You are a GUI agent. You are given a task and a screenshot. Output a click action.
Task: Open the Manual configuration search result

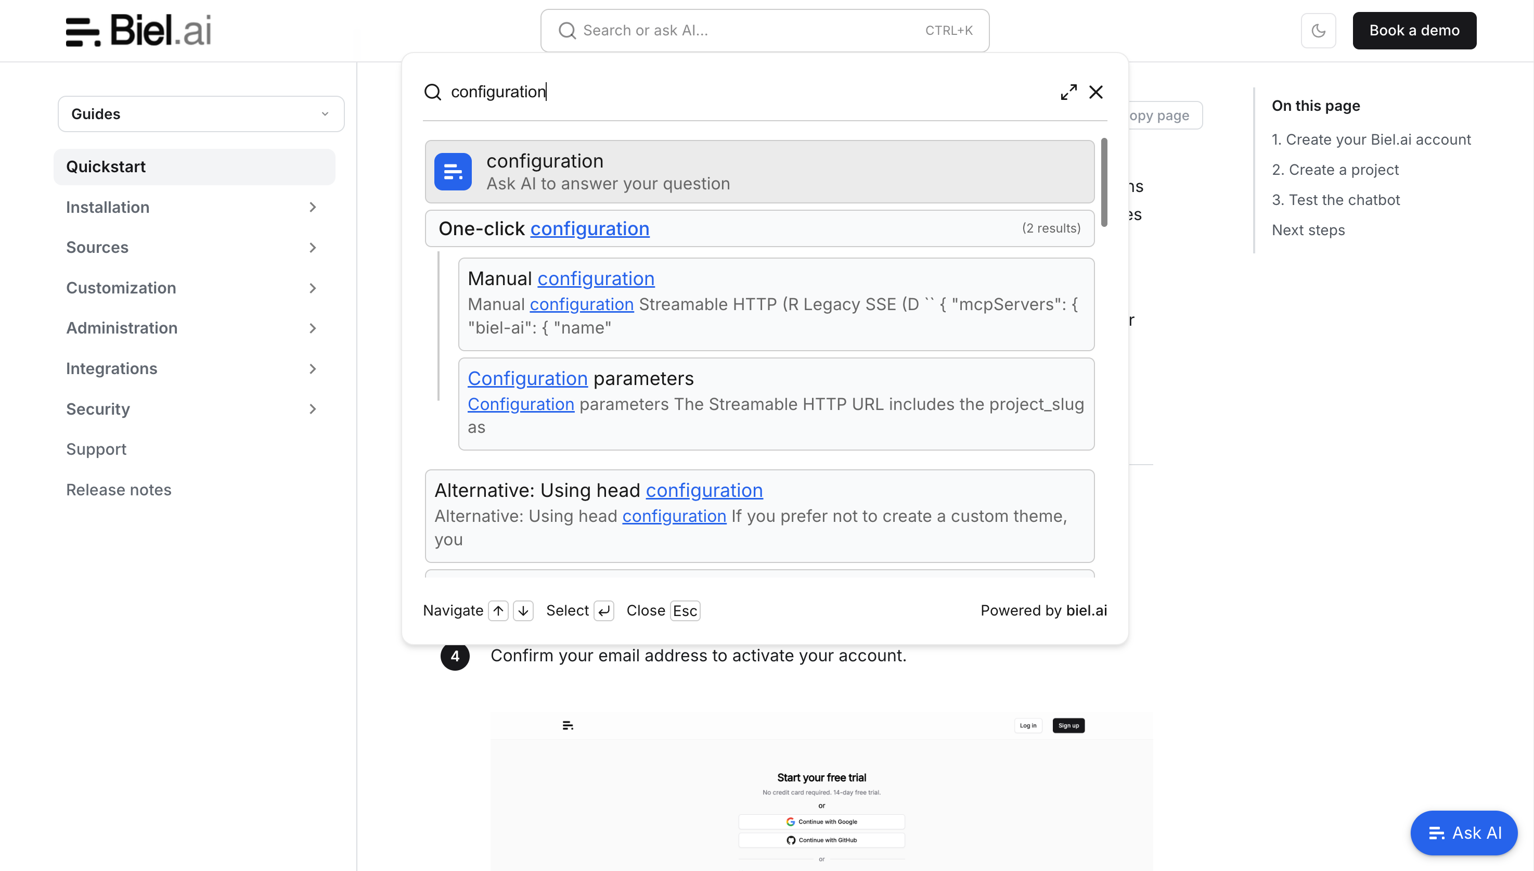click(x=776, y=304)
